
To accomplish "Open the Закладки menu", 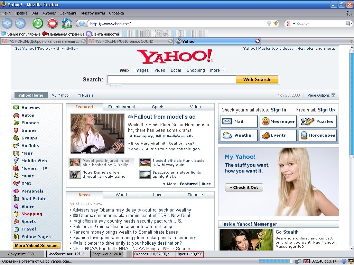I will (68, 13).
